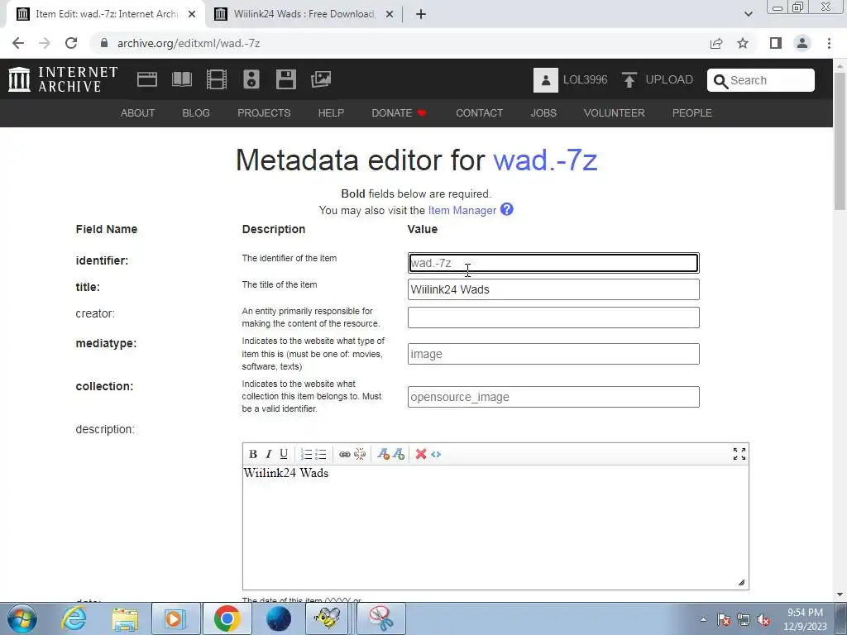Go back with browser back arrow
The width and height of the screenshot is (847, 635).
tap(18, 43)
